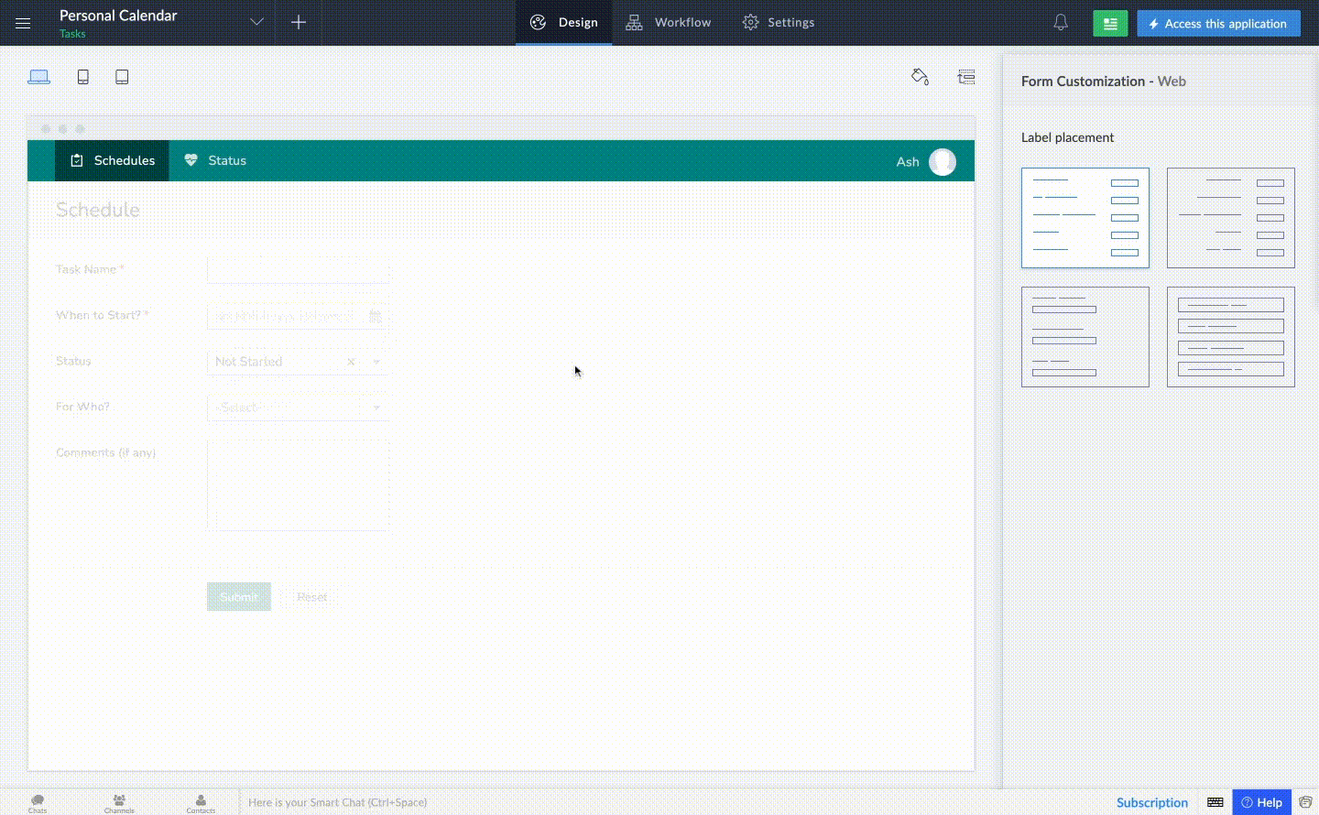This screenshot has width=1319, height=815.
Task: Click the plus icon to add new
Action: click(299, 23)
